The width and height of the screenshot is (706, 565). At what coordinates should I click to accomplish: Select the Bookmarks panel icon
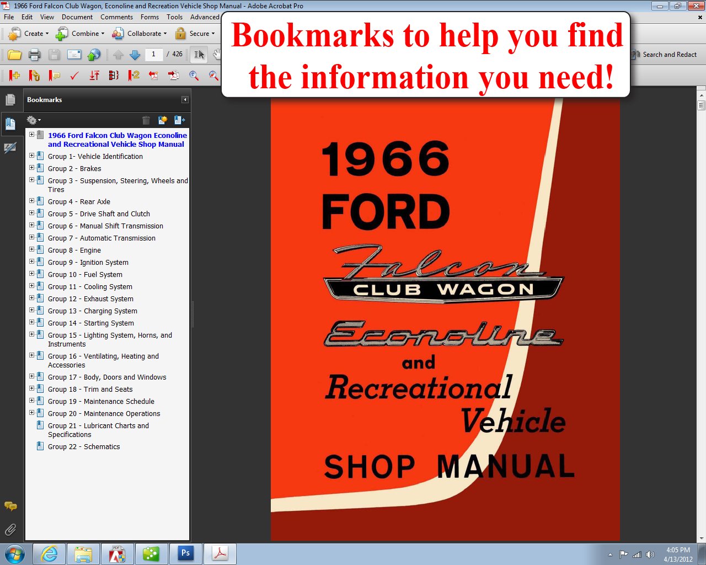(12, 124)
